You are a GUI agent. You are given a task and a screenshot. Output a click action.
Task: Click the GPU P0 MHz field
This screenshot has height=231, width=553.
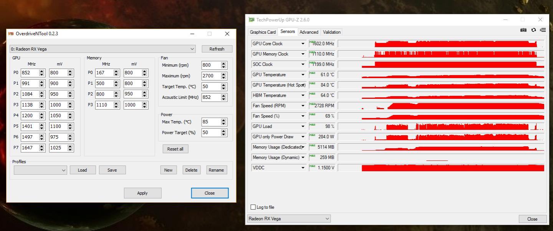pos(30,73)
